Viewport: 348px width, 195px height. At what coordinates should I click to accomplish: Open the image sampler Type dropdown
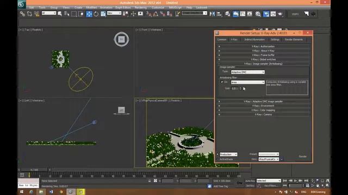click(248, 72)
